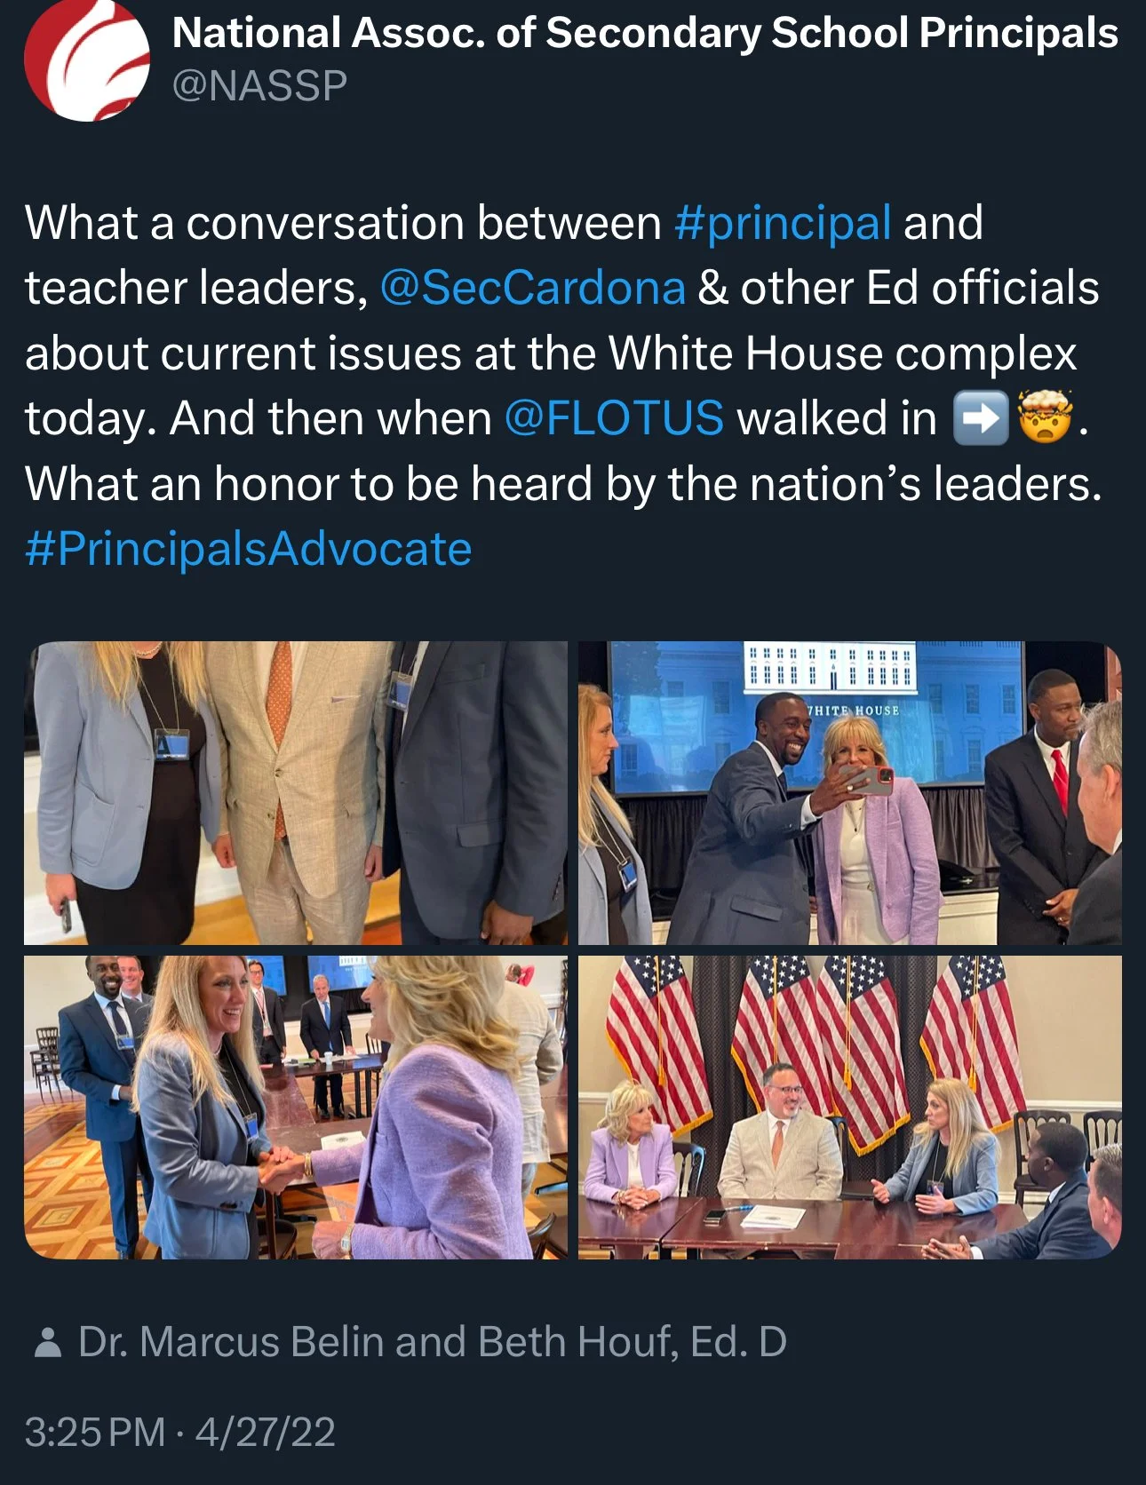Open the @FLOTUS mention
1146x1485 pixels.
(x=614, y=418)
